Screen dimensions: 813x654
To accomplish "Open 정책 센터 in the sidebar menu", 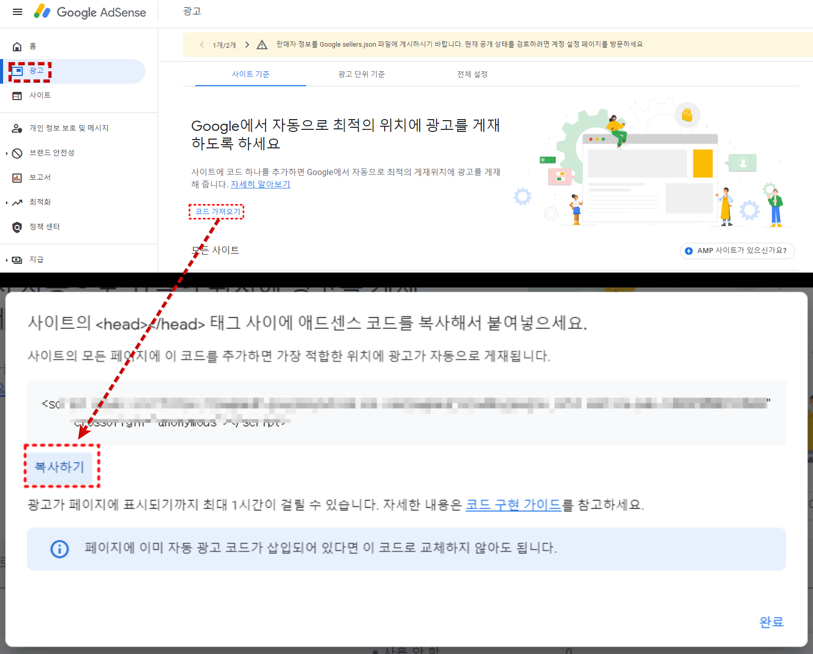I will click(x=45, y=226).
